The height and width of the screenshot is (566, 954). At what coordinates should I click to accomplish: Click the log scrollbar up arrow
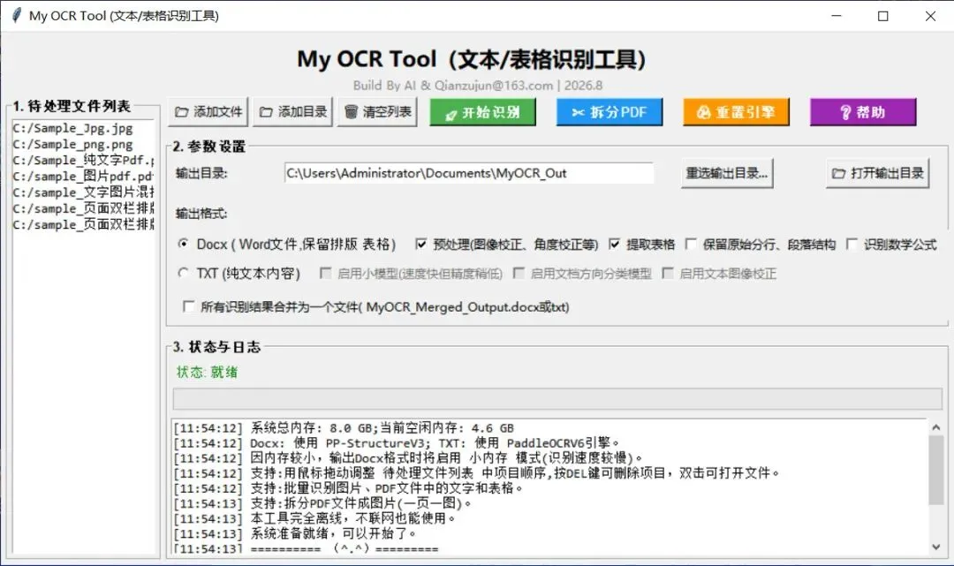click(x=935, y=427)
